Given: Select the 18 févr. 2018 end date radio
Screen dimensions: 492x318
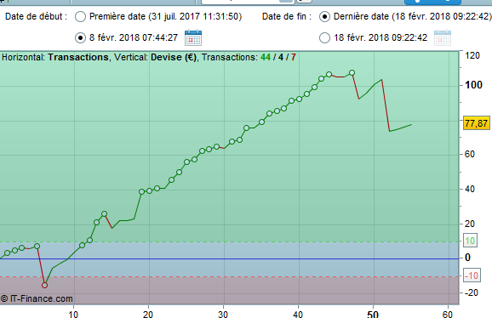Looking at the screenshot, I should pyautogui.click(x=324, y=38).
